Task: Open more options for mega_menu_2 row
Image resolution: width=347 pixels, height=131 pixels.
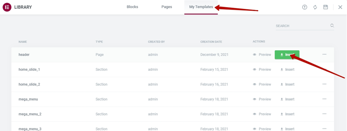Action: (325, 114)
